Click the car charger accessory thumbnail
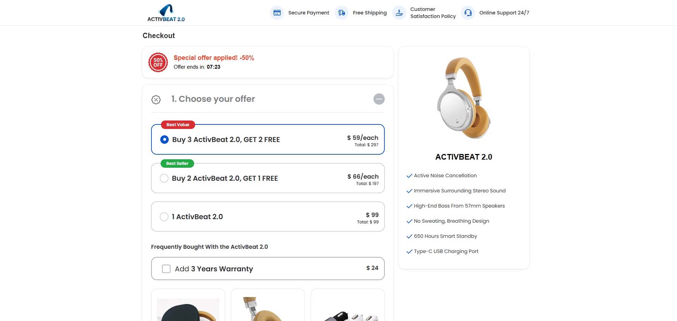 point(348,312)
